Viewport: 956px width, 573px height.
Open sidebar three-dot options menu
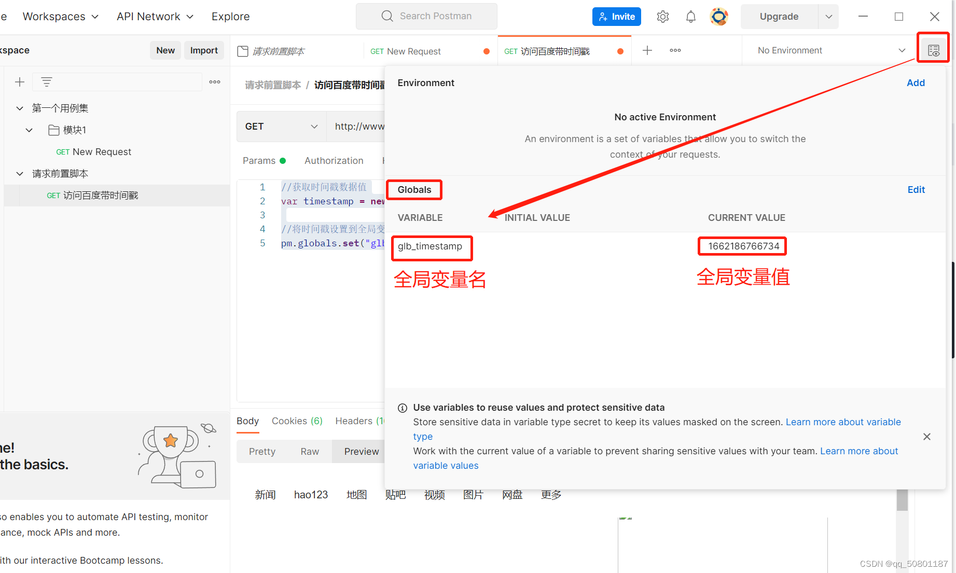[x=215, y=82]
